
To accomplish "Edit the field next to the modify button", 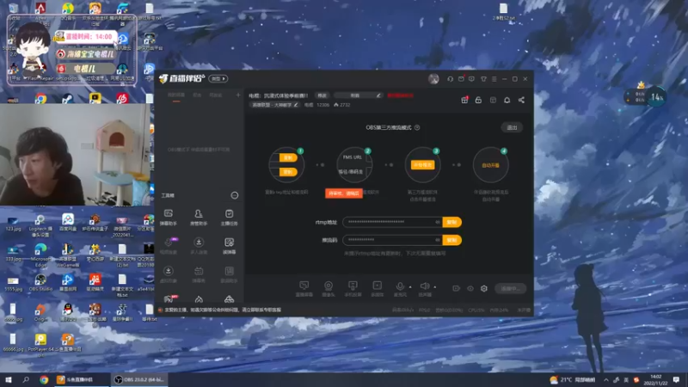I will pos(358,95).
